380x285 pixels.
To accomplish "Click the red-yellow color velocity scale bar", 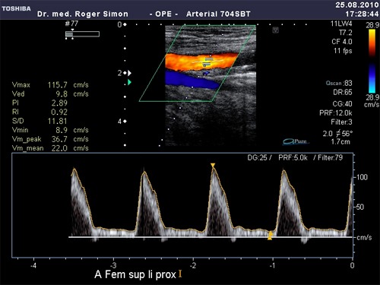I will tap(372, 43).
